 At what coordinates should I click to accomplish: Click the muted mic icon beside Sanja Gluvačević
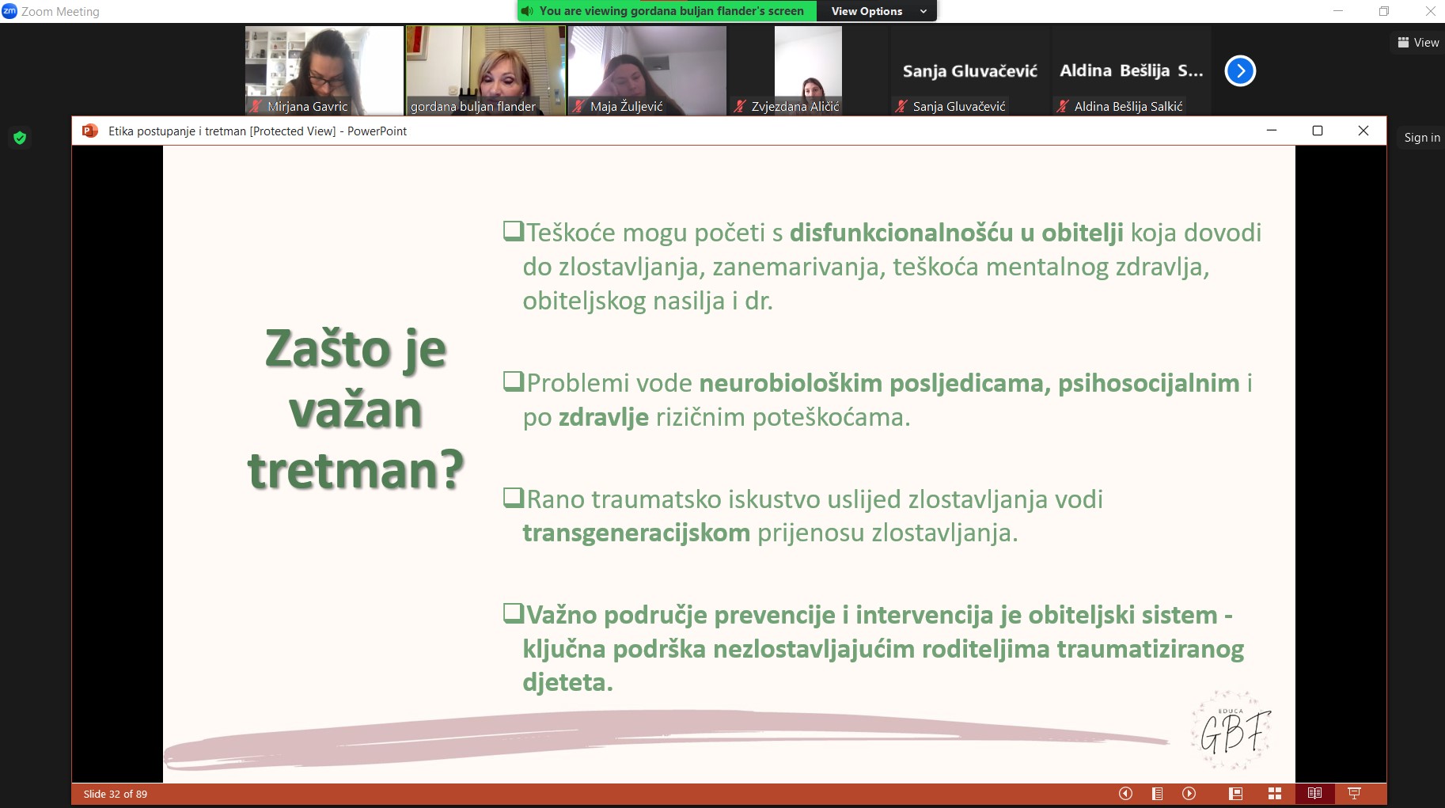point(901,106)
